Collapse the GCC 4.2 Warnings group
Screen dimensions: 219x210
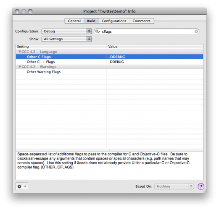point(20,67)
